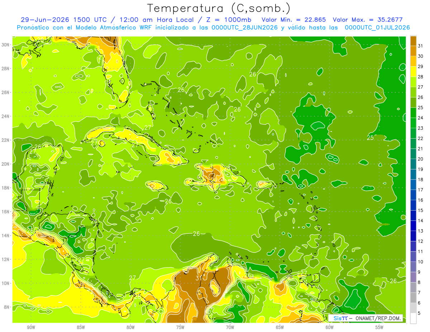Click legend value '10'

click(x=421, y=262)
